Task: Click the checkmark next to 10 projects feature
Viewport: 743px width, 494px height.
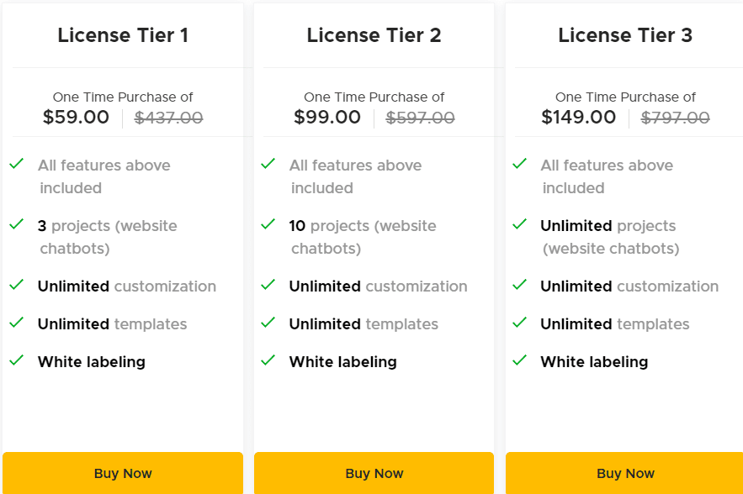Action: click(x=268, y=225)
